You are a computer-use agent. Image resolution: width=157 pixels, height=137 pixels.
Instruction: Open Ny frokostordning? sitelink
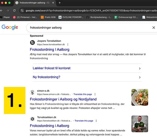click(47, 77)
